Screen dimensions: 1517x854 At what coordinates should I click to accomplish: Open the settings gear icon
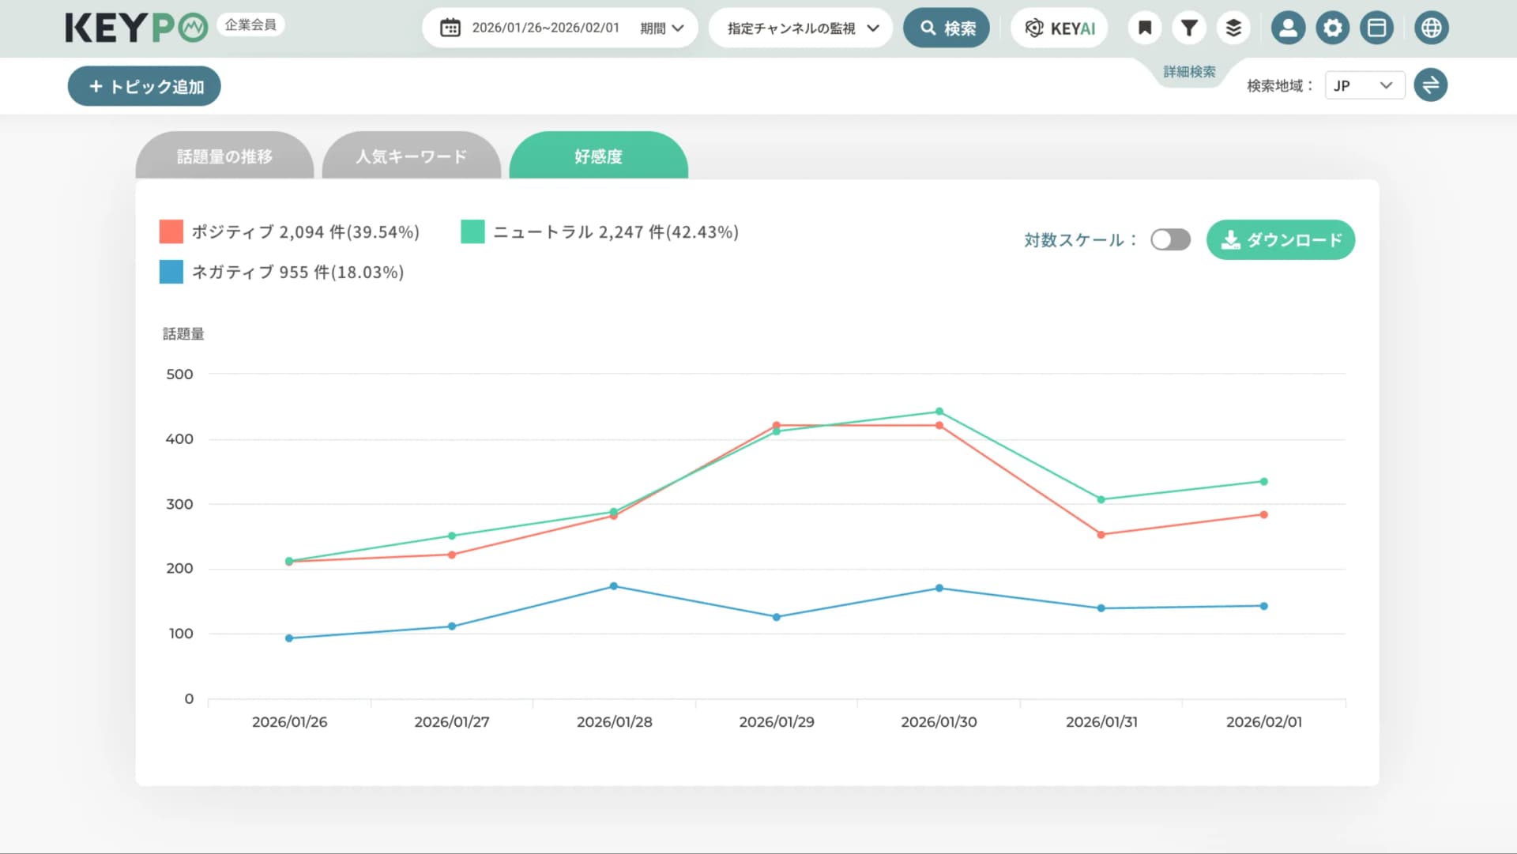(x=1332, y=28)
